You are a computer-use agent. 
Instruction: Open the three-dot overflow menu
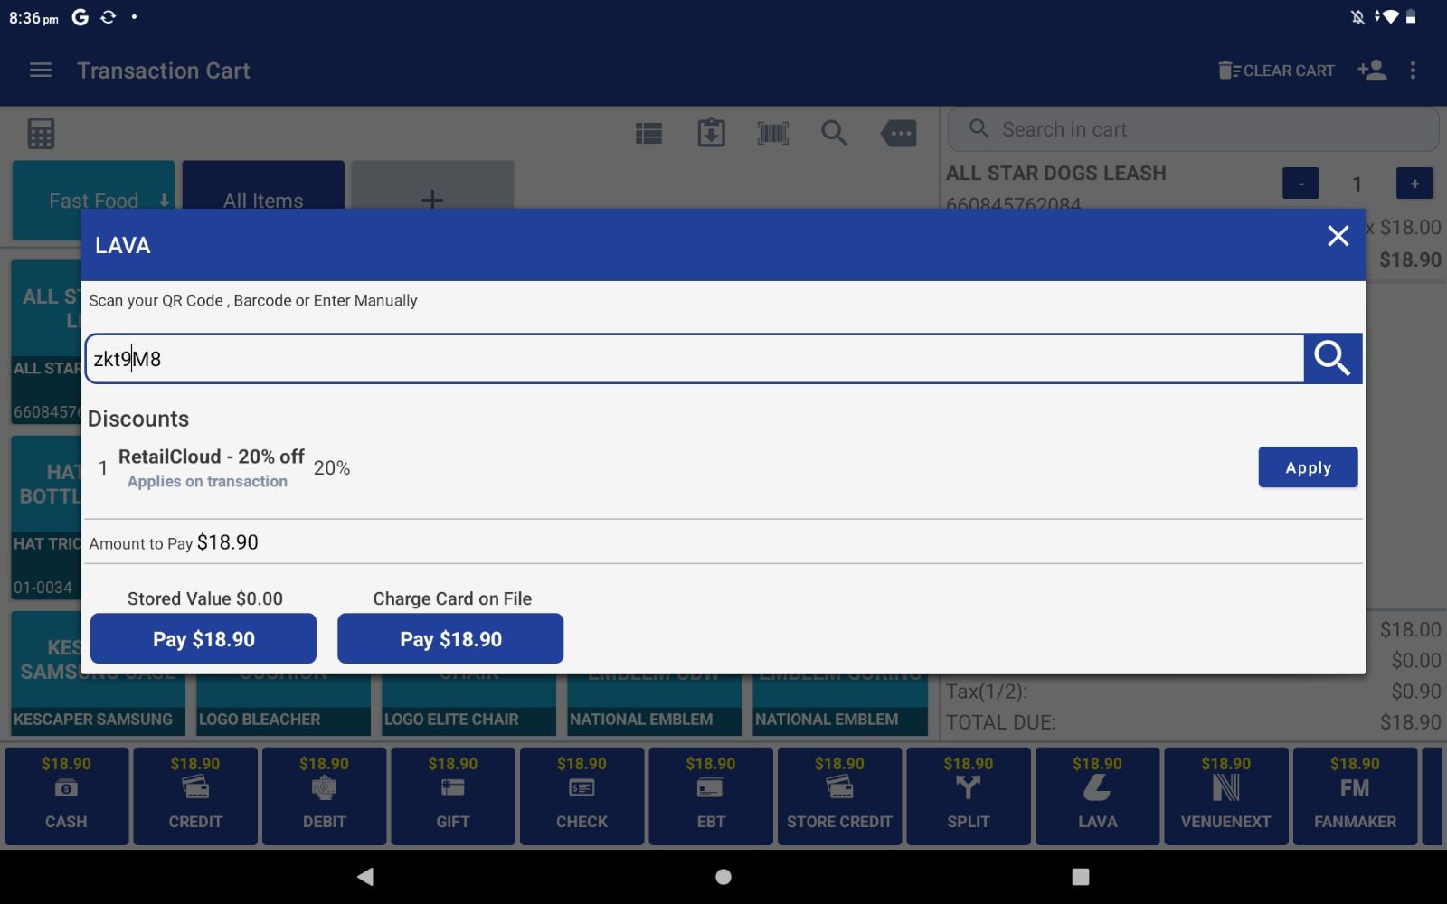[x=1413, y=71]
